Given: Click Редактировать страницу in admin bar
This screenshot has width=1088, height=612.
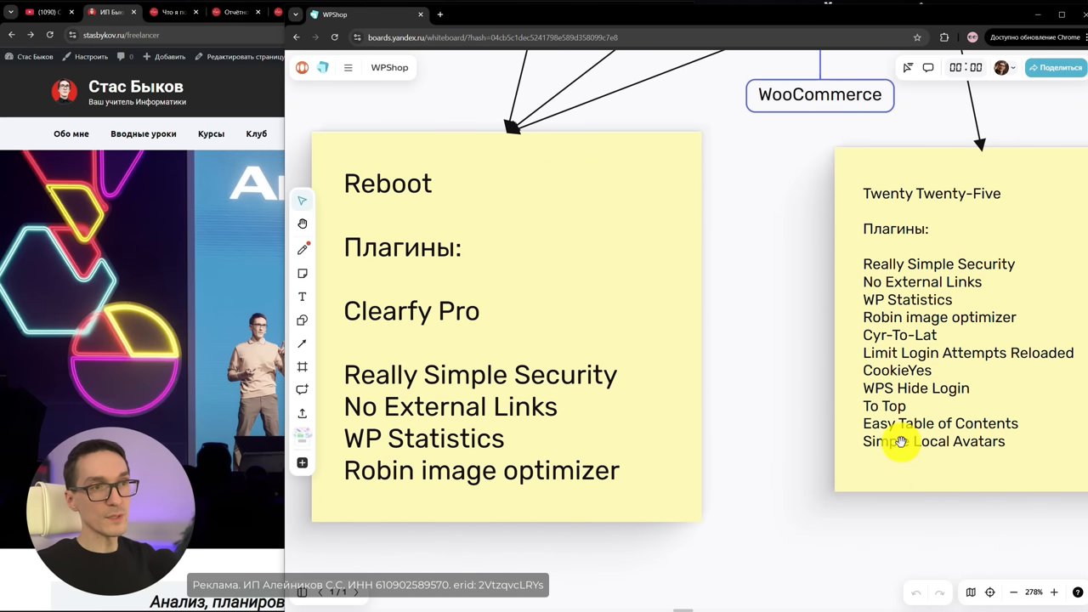Looking at the screenshot, I should [x=239, y=57].
